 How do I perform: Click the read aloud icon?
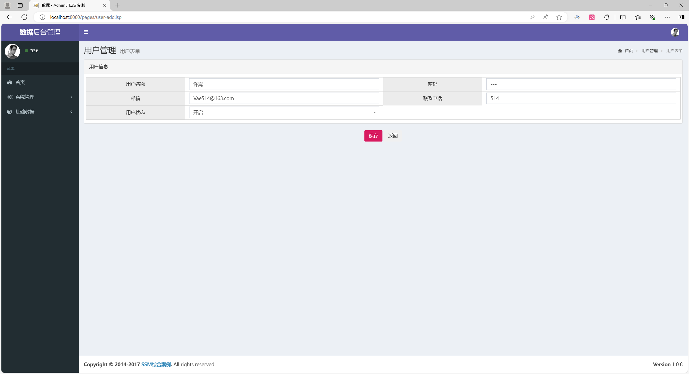546,17
